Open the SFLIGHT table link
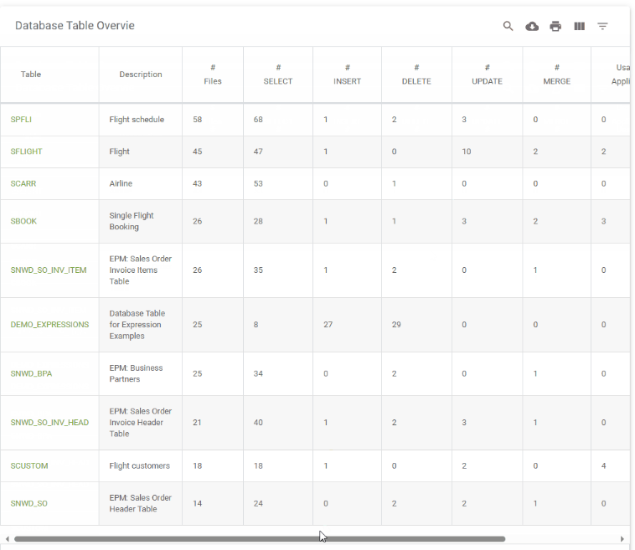 [26, 152]
